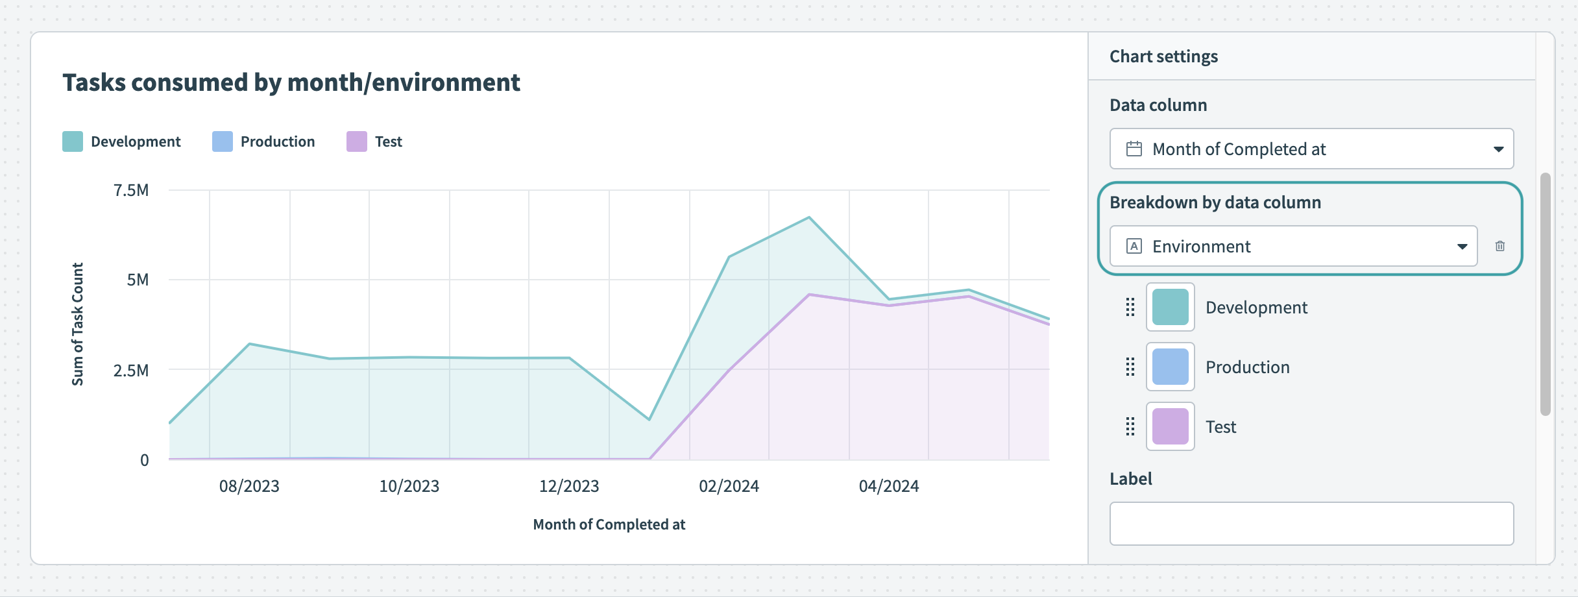Image resolution: width=1578 pixels, height=597 pixels.
Task: Toggle the Test series in the legend
Action: tap(389, 141)
